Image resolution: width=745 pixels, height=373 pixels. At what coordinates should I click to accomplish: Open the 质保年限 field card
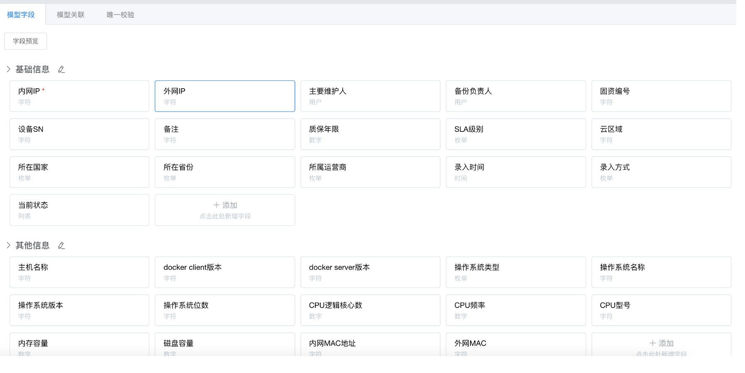(x=370, y=134)
